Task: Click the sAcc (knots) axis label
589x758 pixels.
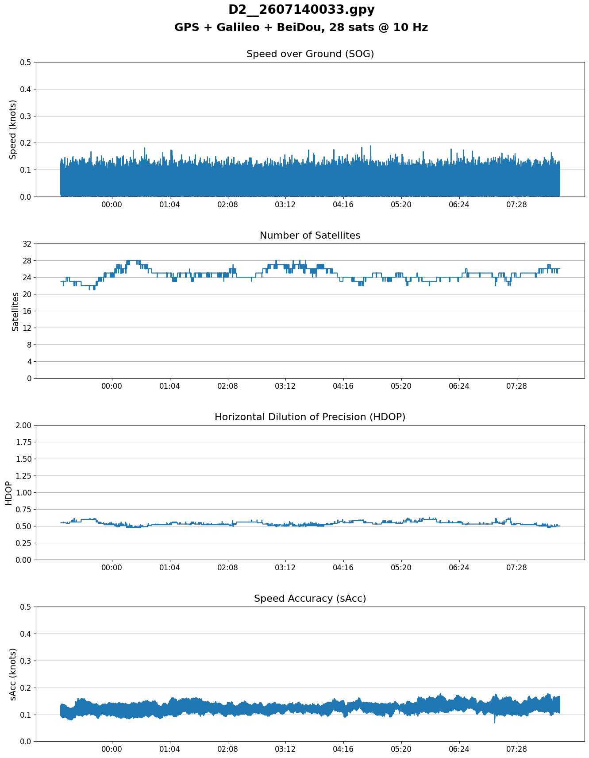Action: (13, 674)
